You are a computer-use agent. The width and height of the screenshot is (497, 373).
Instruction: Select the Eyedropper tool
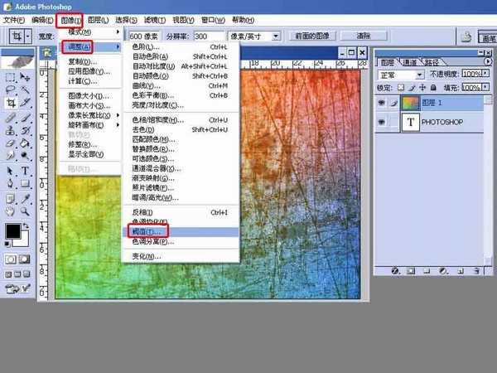25,199
